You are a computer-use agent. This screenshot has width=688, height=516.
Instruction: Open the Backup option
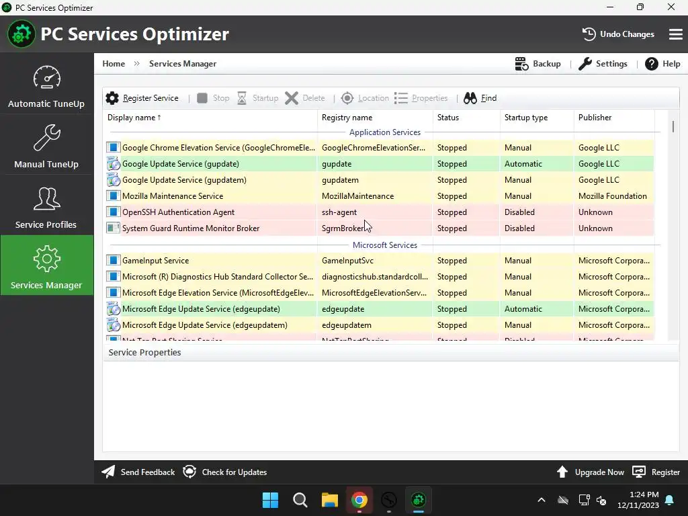point(537,64)
